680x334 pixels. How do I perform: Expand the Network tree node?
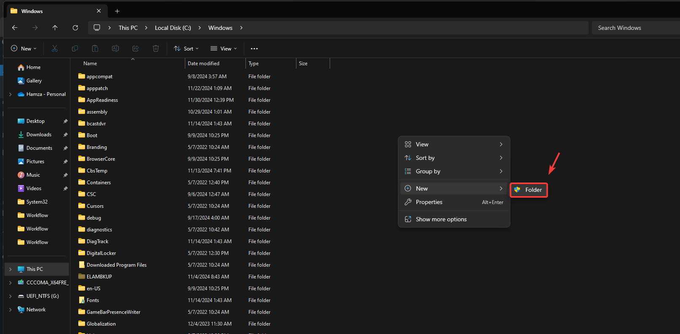pos(11,310)
